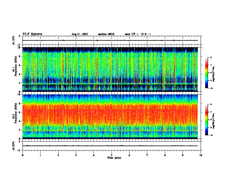
Task: Click the 'VLF Spectra' title text
Action: coord(32,34)
